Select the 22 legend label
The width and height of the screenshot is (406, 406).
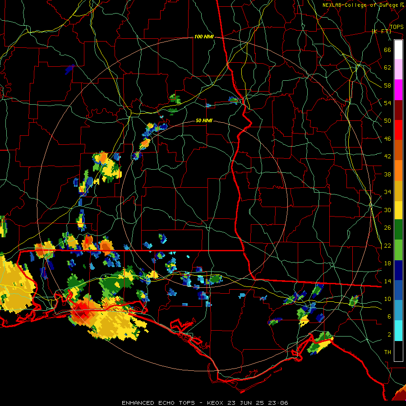(388, 245)
